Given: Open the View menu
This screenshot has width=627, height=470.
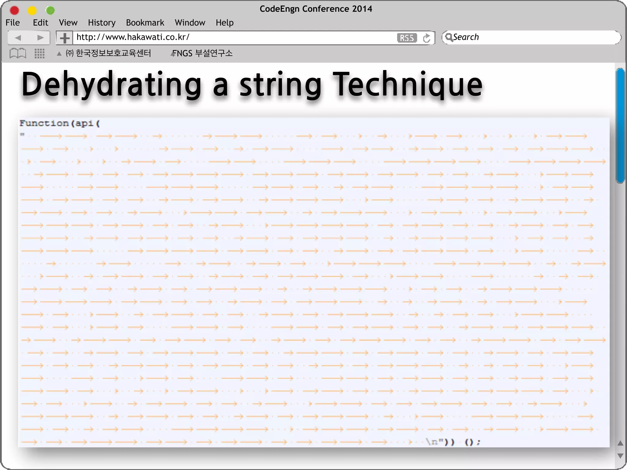Looking at the screenshot, I should (68, 23).
